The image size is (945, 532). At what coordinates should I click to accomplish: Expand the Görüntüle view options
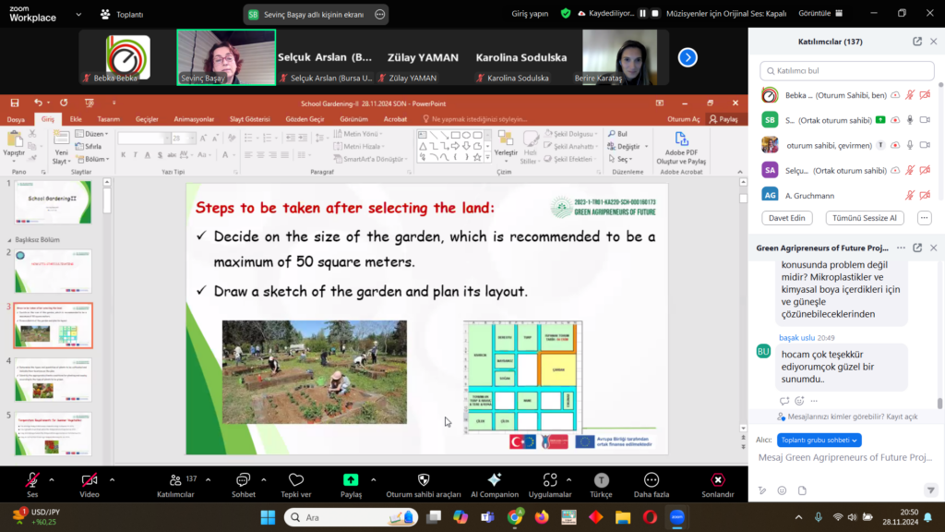(819, 14)
